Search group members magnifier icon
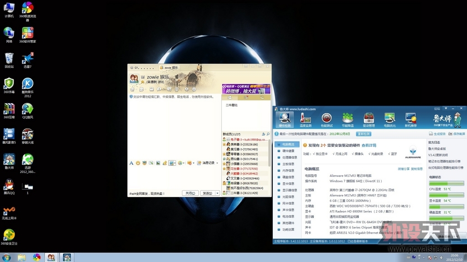This screenshot has width=467, height=262. click(268, 134)
